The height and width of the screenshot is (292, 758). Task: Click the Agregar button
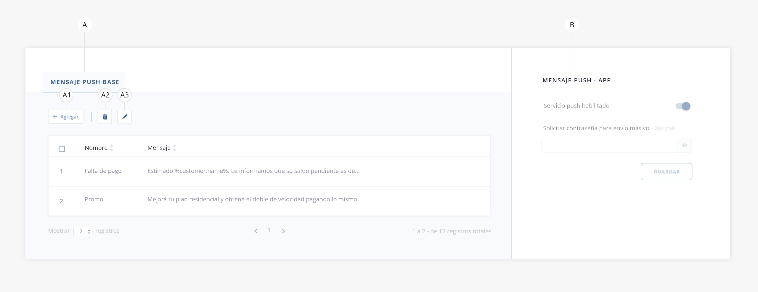tap(66, 117)
